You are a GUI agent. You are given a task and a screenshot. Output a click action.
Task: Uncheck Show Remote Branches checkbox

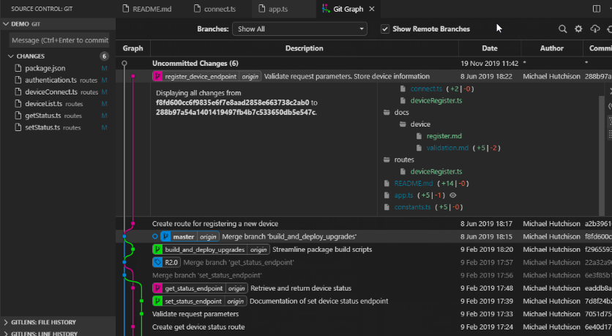coord(385,29)
